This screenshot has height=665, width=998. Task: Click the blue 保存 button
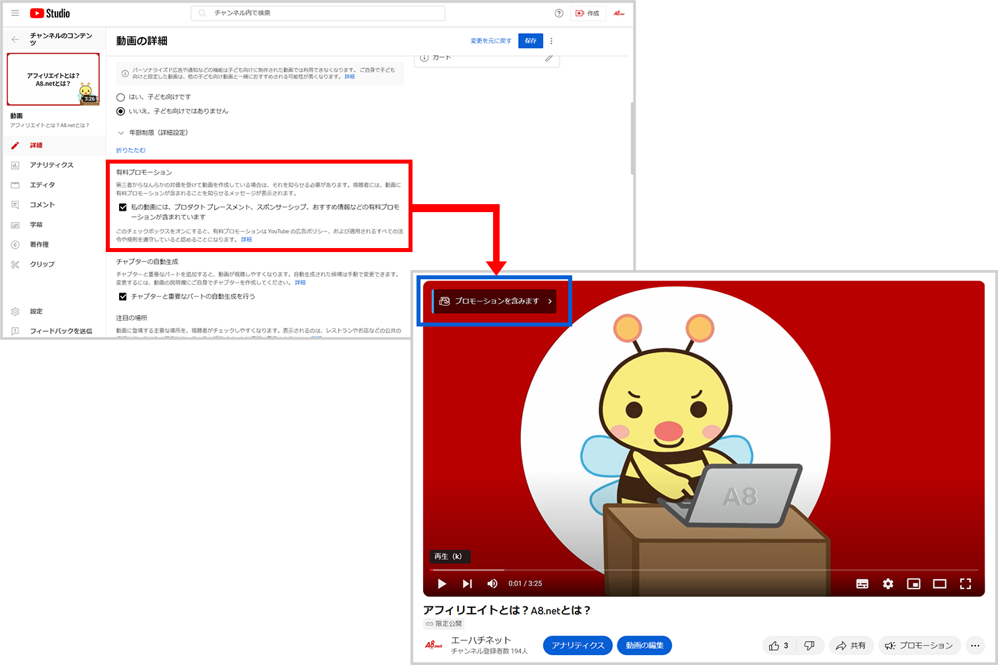click(530, 41)
